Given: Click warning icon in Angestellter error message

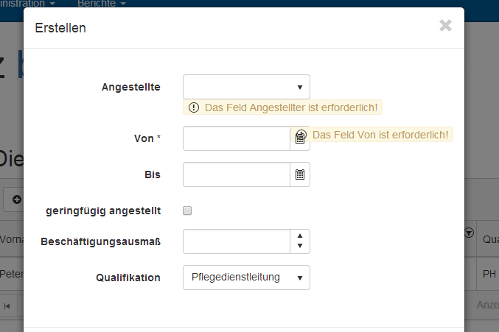Looking at the screenshot, I should point(194,107).
